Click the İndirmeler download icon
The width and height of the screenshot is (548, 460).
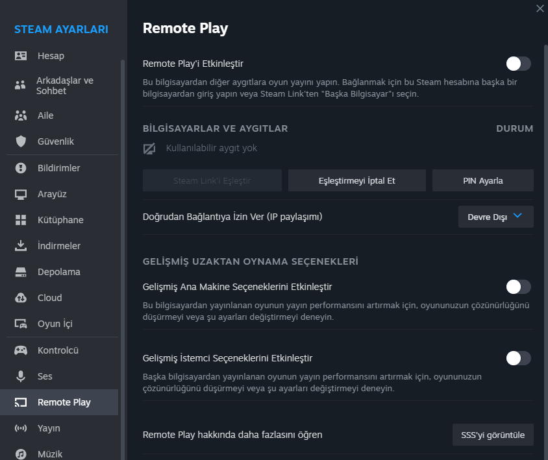(21, 246)
